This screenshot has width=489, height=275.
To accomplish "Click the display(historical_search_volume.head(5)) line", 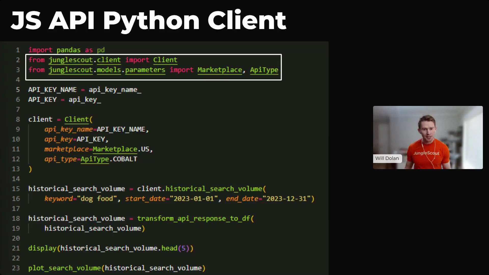I will [110, 248].
